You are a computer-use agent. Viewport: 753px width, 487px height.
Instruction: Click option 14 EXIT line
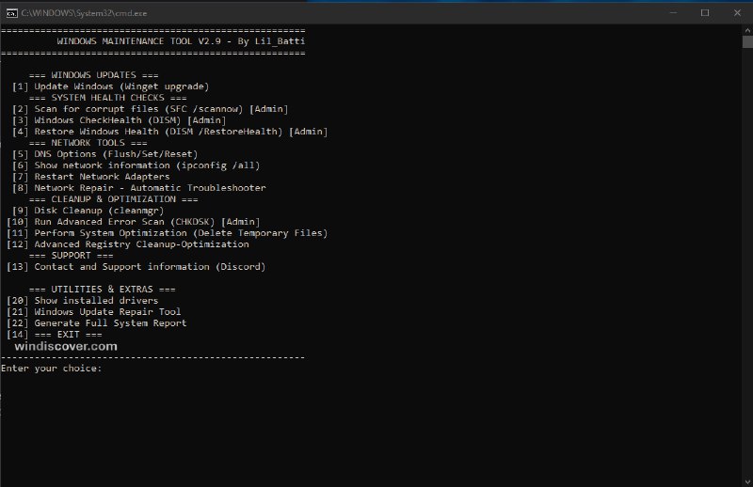pos(55,335)
